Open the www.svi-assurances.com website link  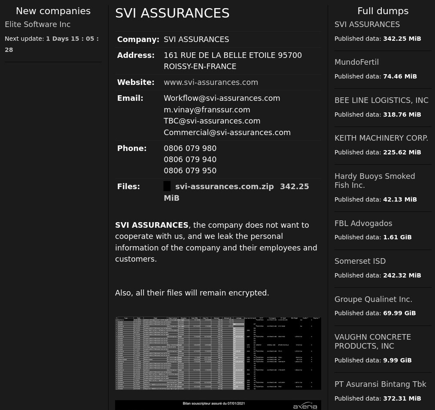click(x=211, y=82)
